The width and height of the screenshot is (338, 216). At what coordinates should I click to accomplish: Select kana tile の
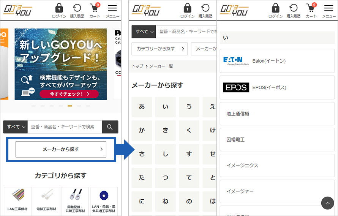(x=189, y=201)
